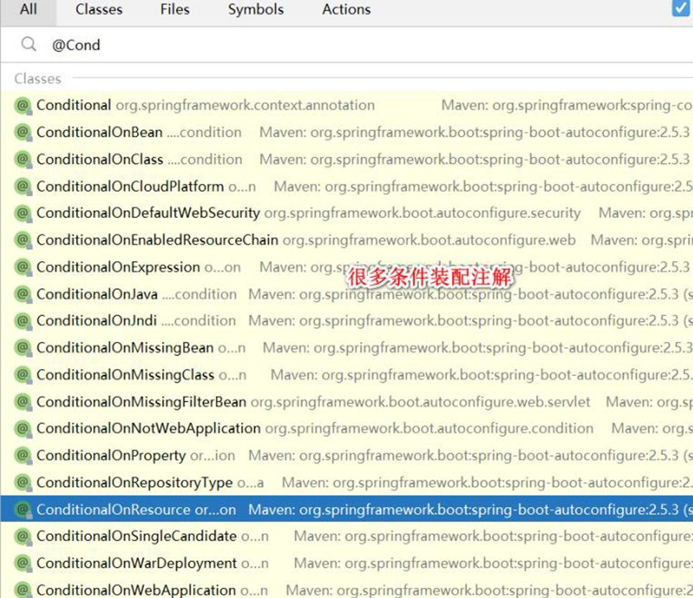Screen dimensions: 693x598
Task: Click annotation icon beside ConditionalOnMissingBean
Action: 23,348
